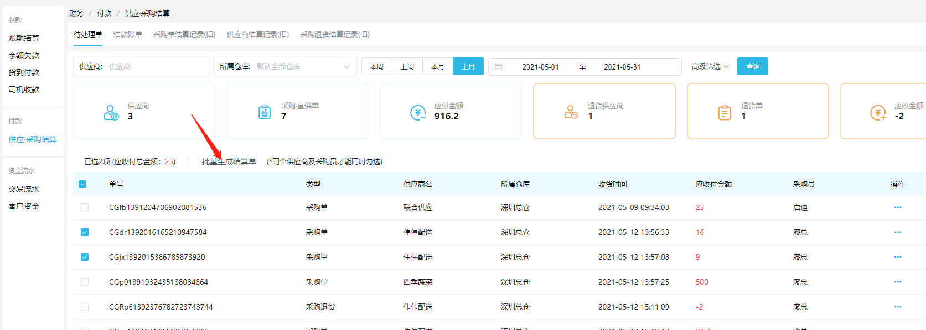Open 账期结算 in the sidebar
The image size is (926, 330).
coord(24,38)
